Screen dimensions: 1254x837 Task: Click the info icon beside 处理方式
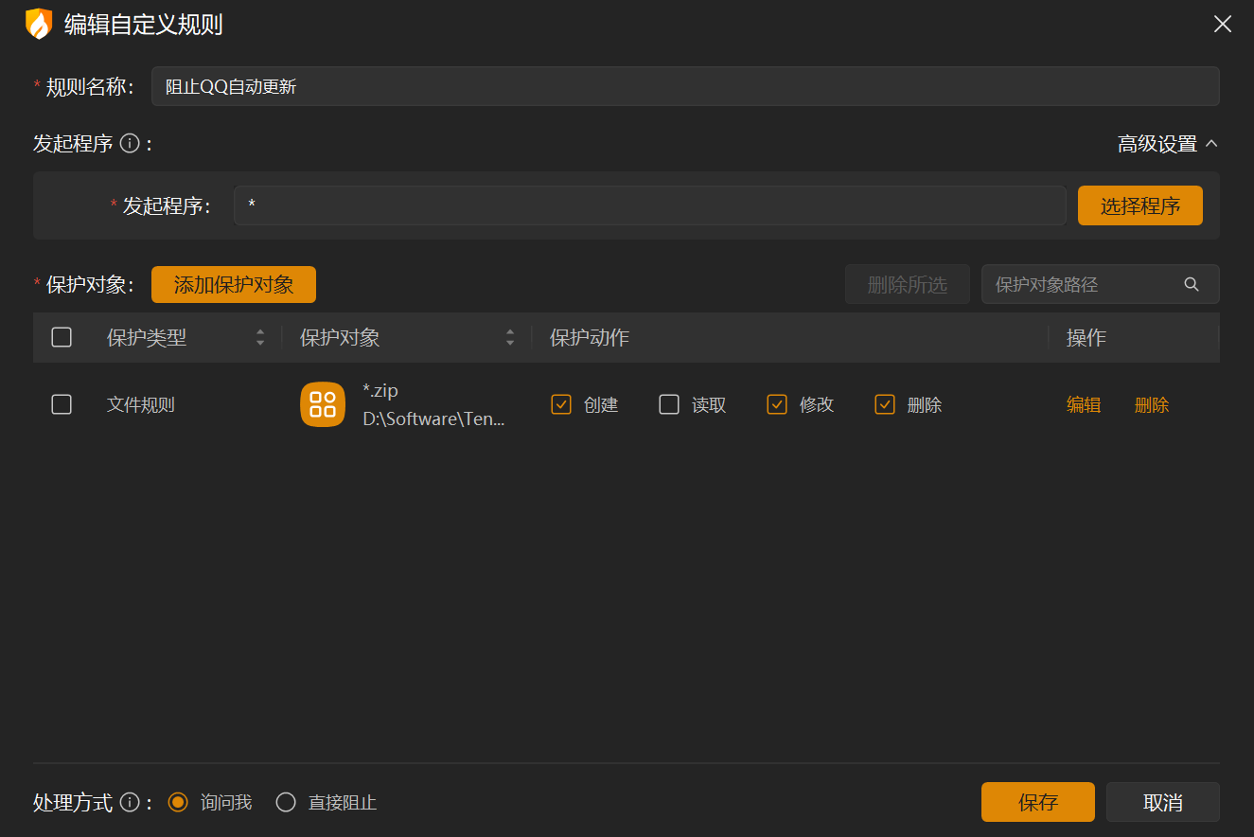coord(131,803)
